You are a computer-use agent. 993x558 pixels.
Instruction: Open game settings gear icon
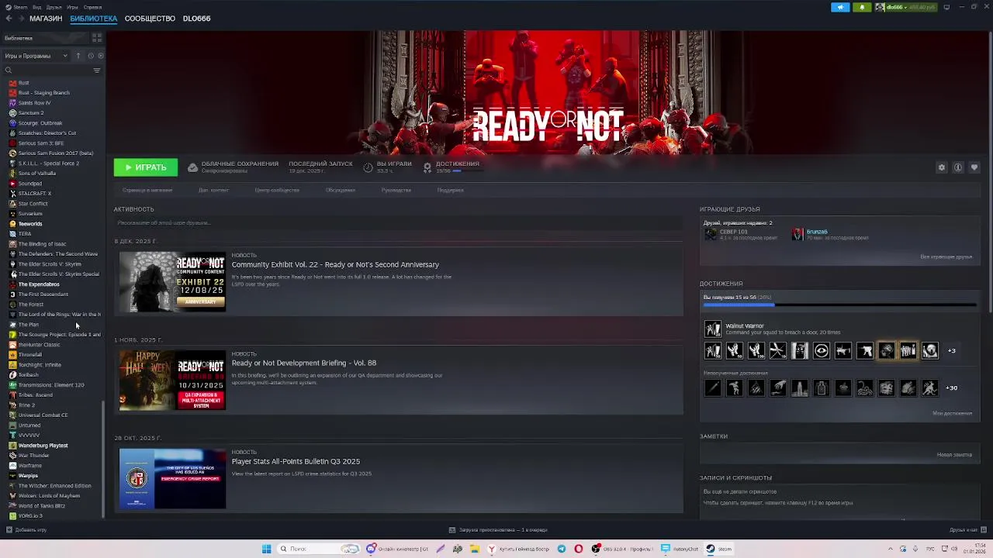(x=942, y=167)
